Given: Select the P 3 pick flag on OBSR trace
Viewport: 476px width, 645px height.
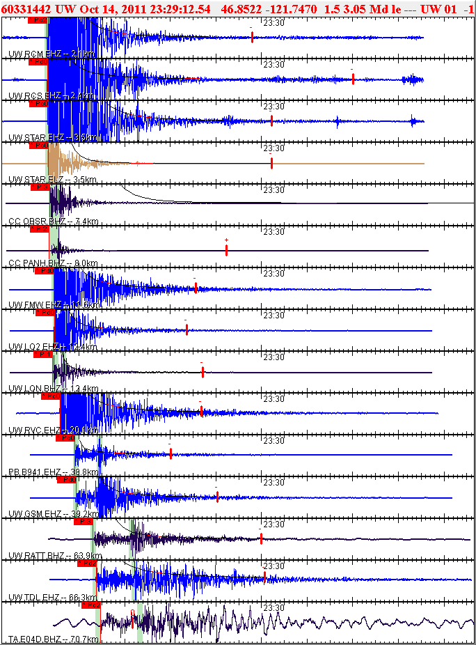Looking at the screenshot, I should (x=39, y=187).
